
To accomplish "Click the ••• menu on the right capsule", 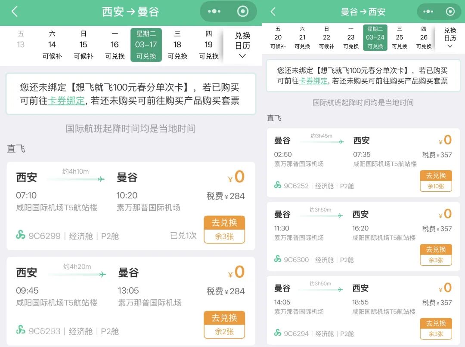I will 428,12.
